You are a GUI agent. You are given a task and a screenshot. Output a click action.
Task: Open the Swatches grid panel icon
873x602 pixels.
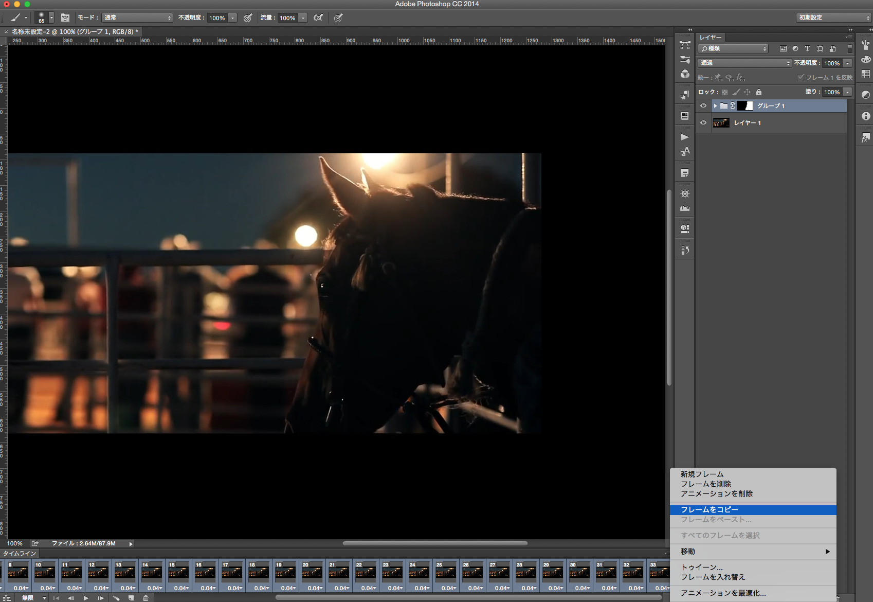pos(866,74)
